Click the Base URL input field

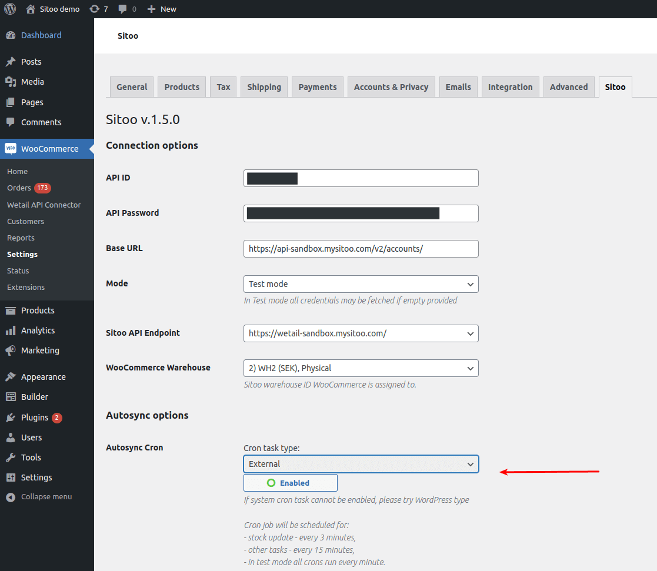[361, 249]
